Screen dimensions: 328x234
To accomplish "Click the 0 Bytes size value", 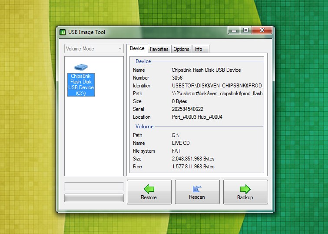I will point(179,101).
